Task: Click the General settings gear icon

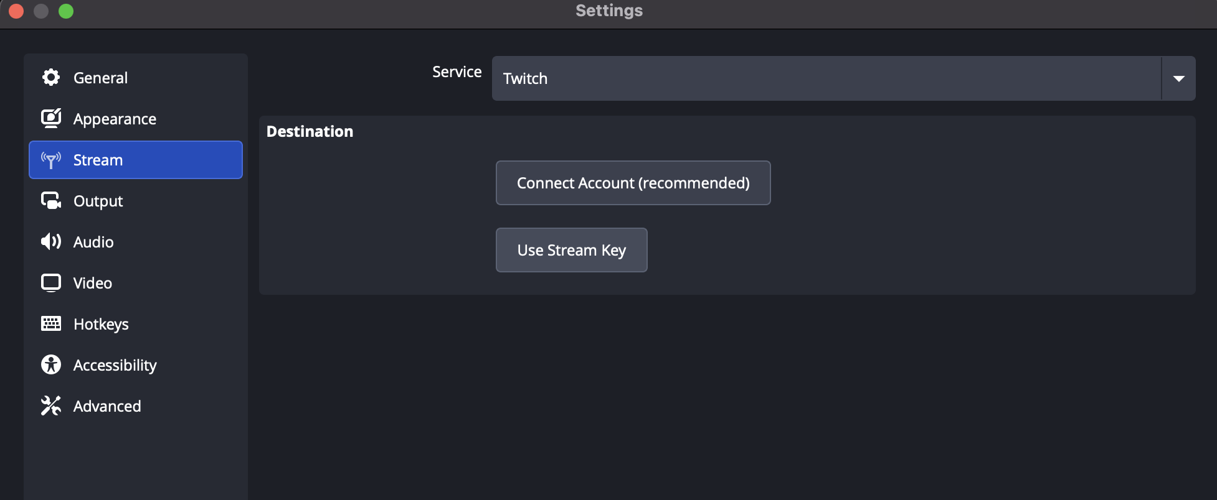Action: tap(50, 77)
